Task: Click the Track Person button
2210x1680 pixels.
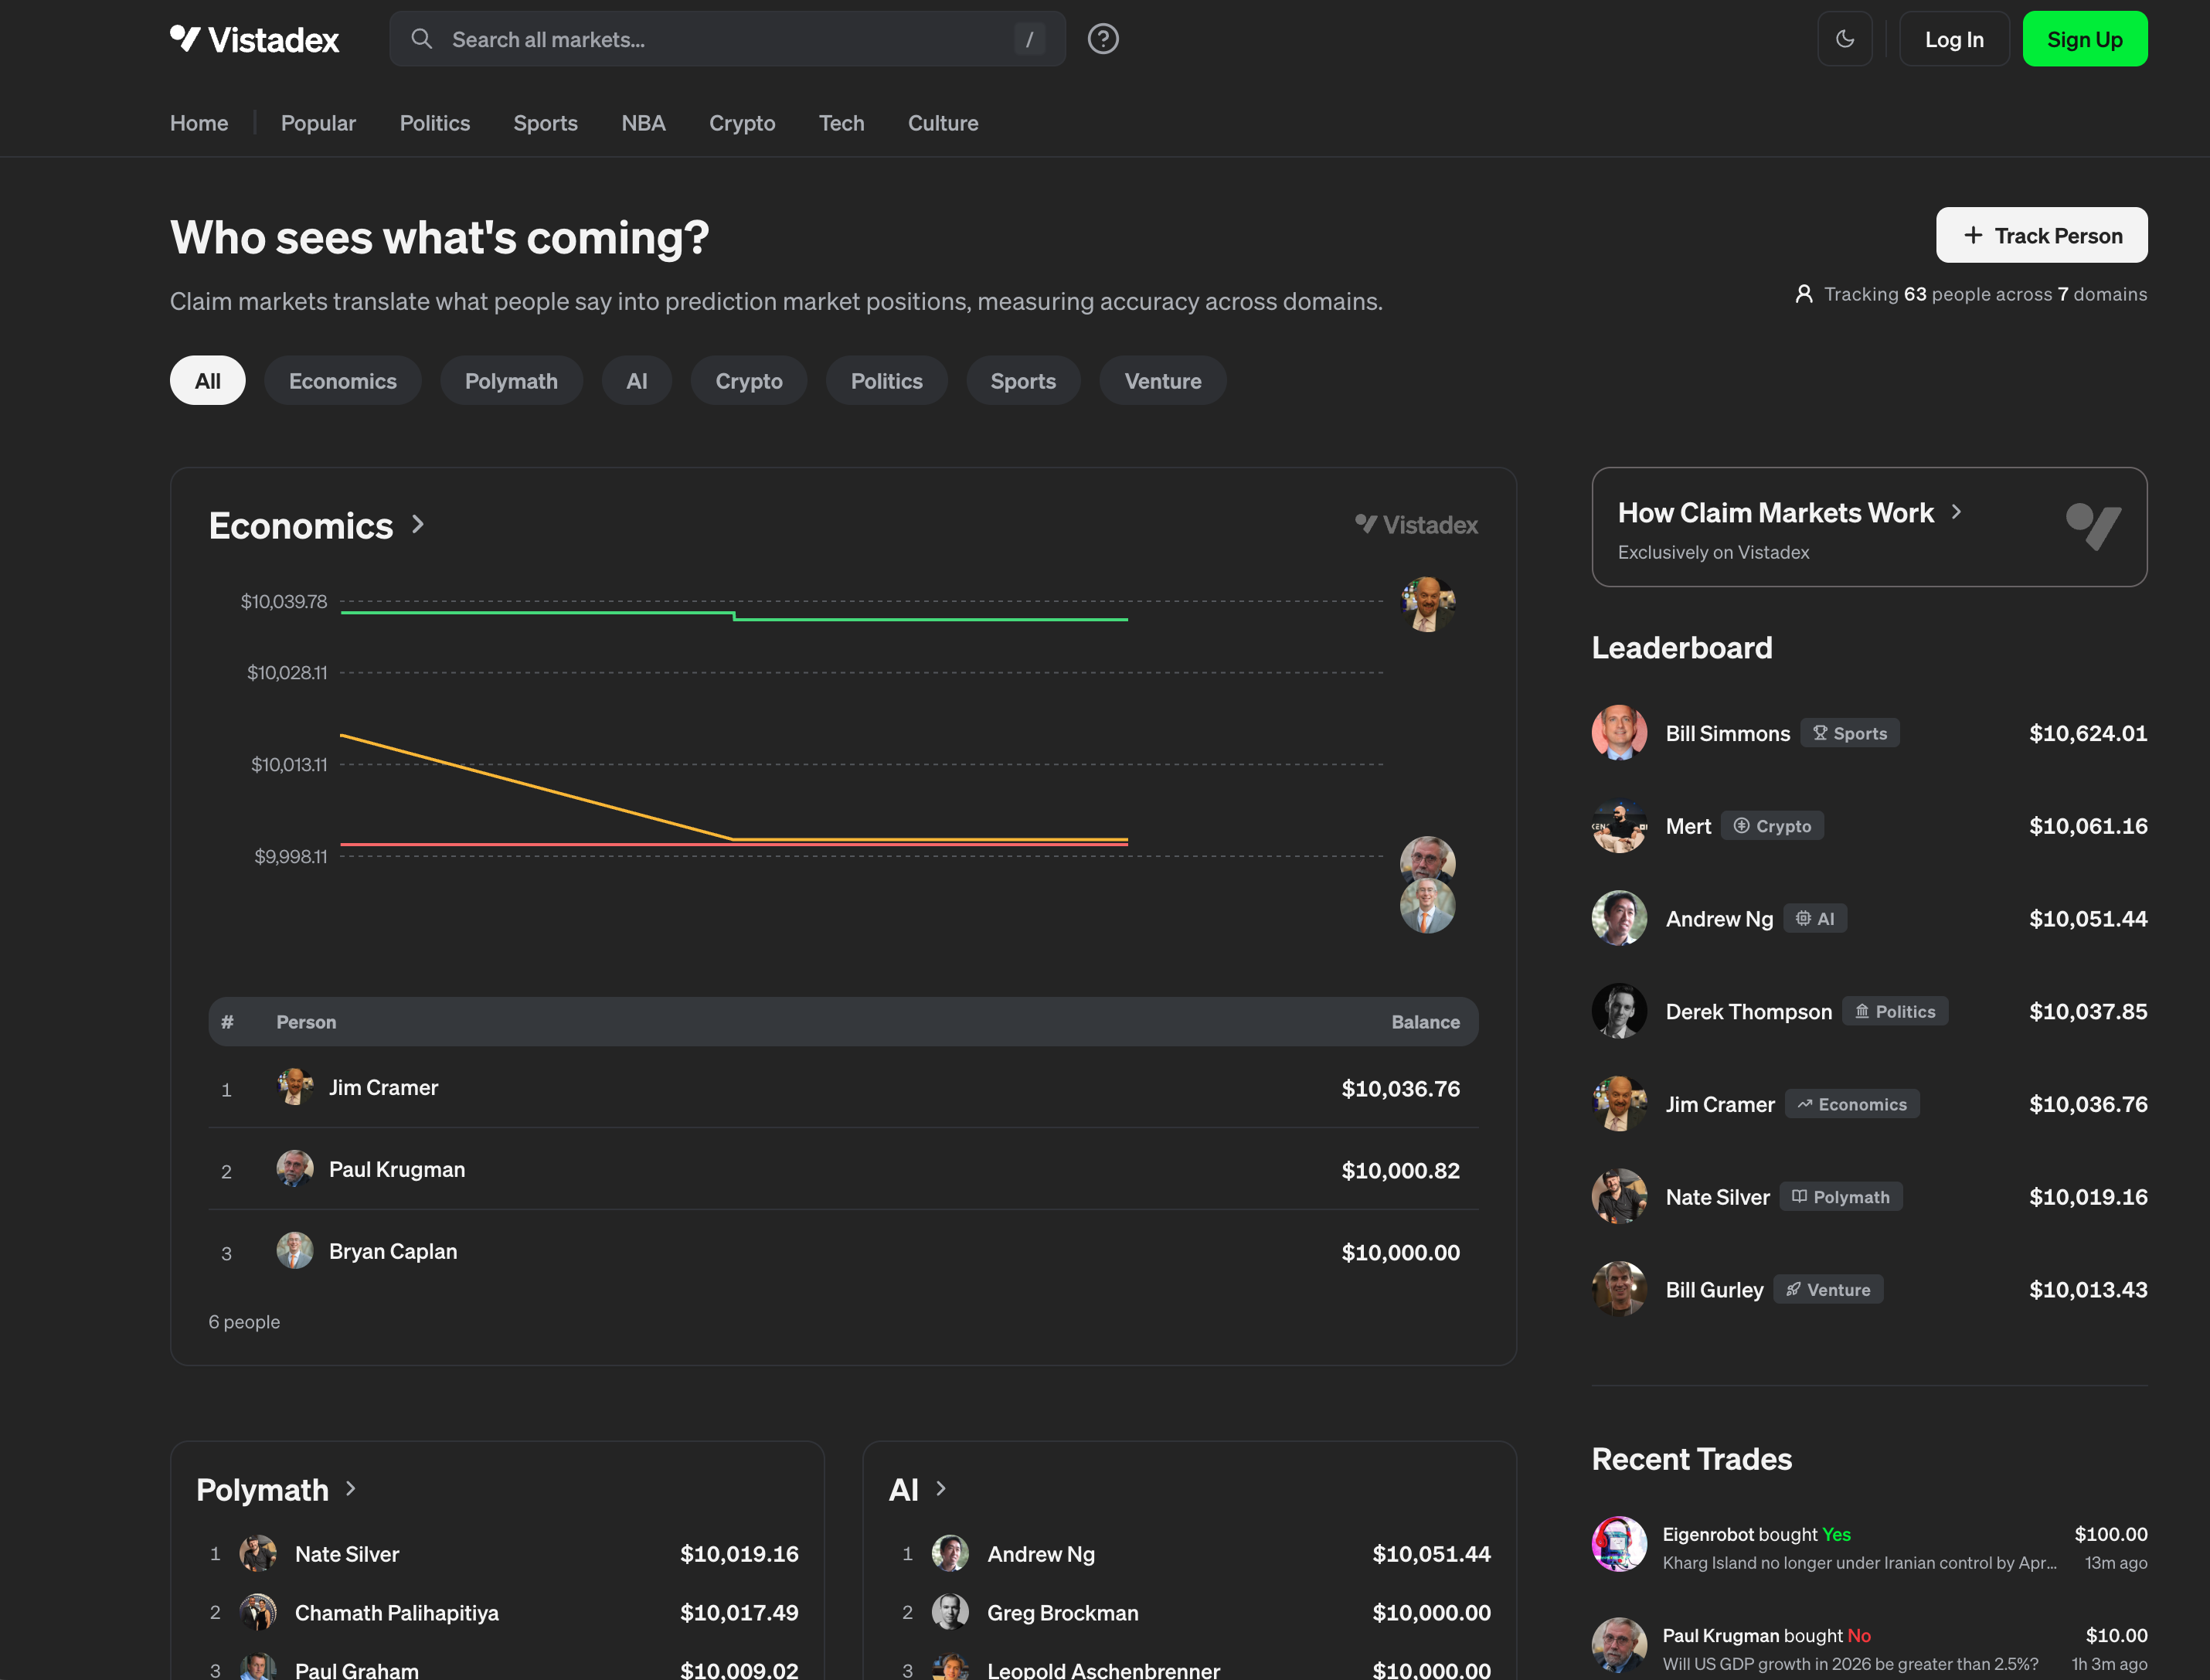Action: point(2041,235)
